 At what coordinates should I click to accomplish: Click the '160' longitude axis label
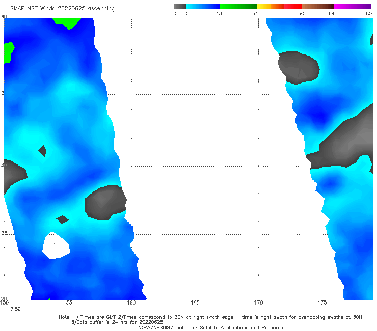pos(131,302)
